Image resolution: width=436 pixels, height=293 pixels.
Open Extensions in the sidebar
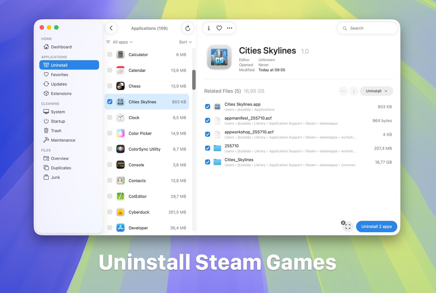[x=69, y=94]
